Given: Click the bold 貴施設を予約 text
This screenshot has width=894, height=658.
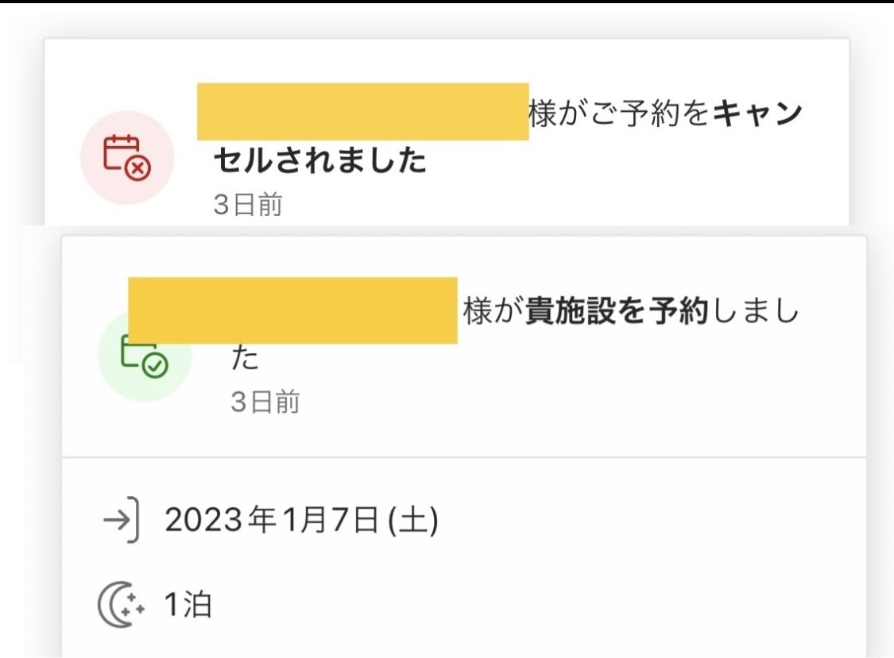Looking at the screenshot, I should [616, 314].
